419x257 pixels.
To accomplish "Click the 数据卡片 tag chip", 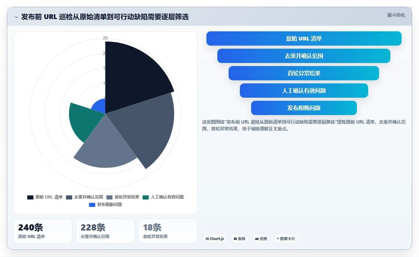I will (x=286, y=239).
